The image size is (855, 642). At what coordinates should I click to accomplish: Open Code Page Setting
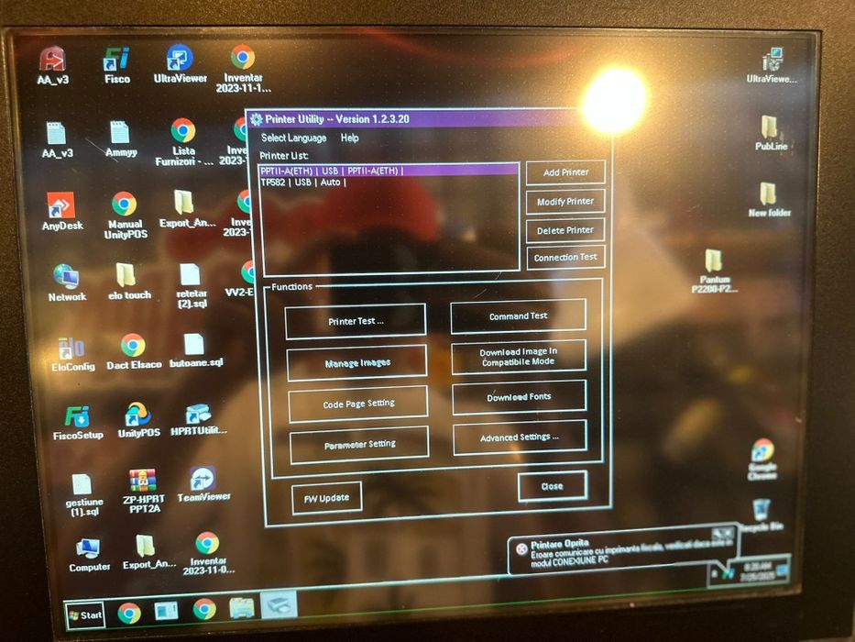tap(358, 404)
